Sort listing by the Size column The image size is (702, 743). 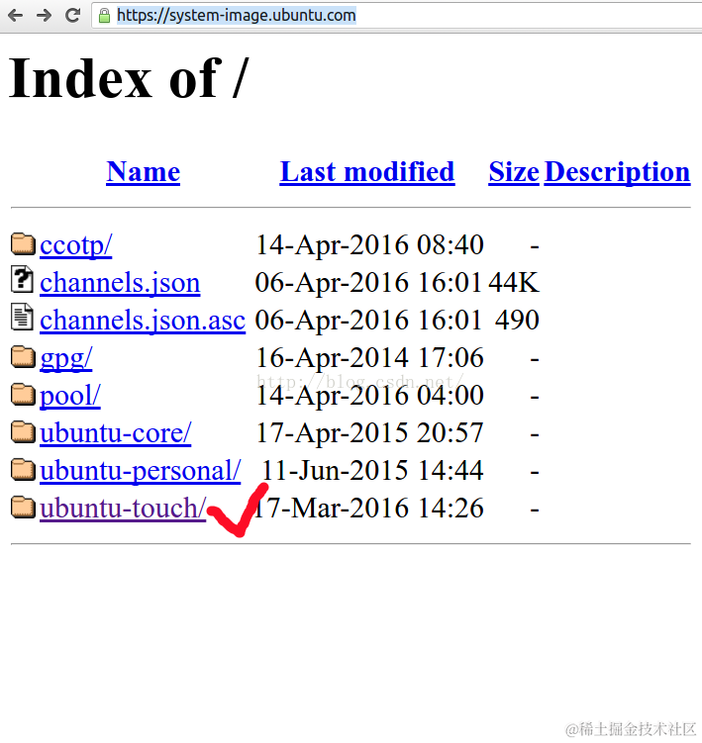pyautogui.click(x=514, y=171)
